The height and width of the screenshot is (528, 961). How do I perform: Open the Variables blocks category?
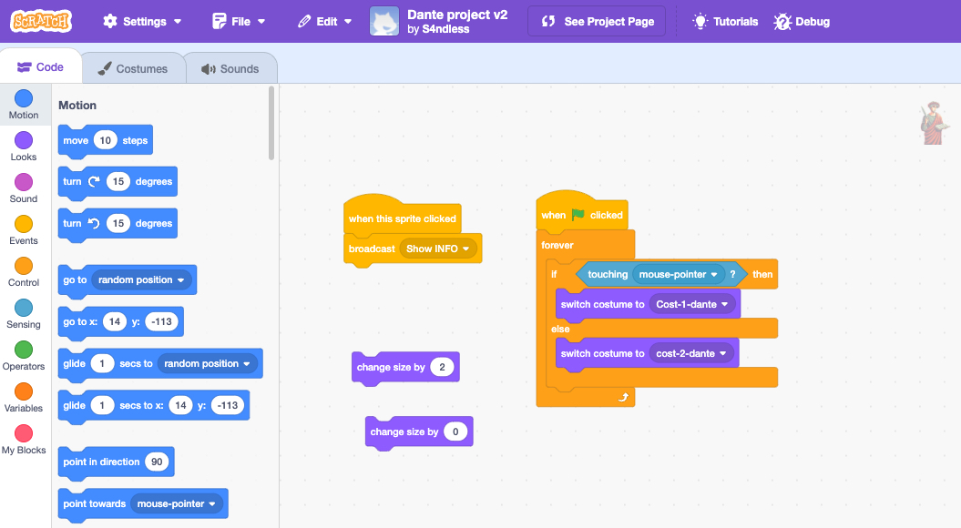click(x=24, y=391)
